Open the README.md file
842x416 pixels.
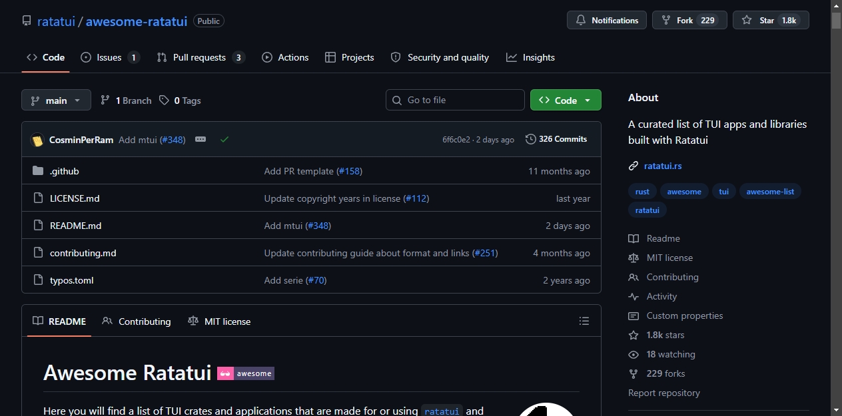pyautogui.click(x=76, y=226)
